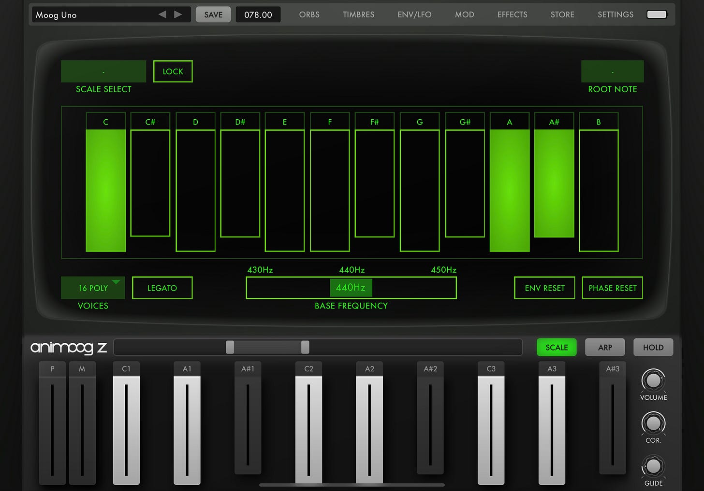704x491 pixels.
Task: Play the C3 key
Action: point(491,423)
